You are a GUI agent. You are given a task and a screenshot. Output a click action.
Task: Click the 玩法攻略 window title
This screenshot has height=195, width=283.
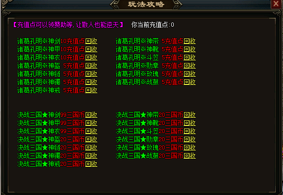[x=146, y=4]
